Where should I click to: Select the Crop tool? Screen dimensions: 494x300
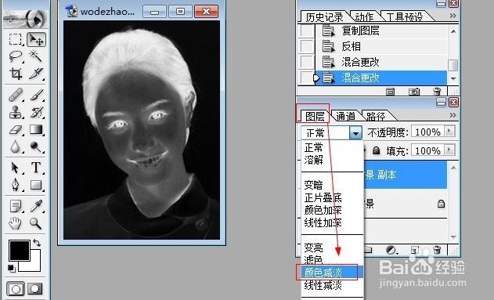coord(16,74)
